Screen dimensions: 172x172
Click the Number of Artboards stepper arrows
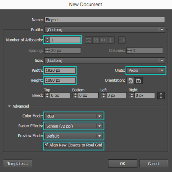[47, 40]
